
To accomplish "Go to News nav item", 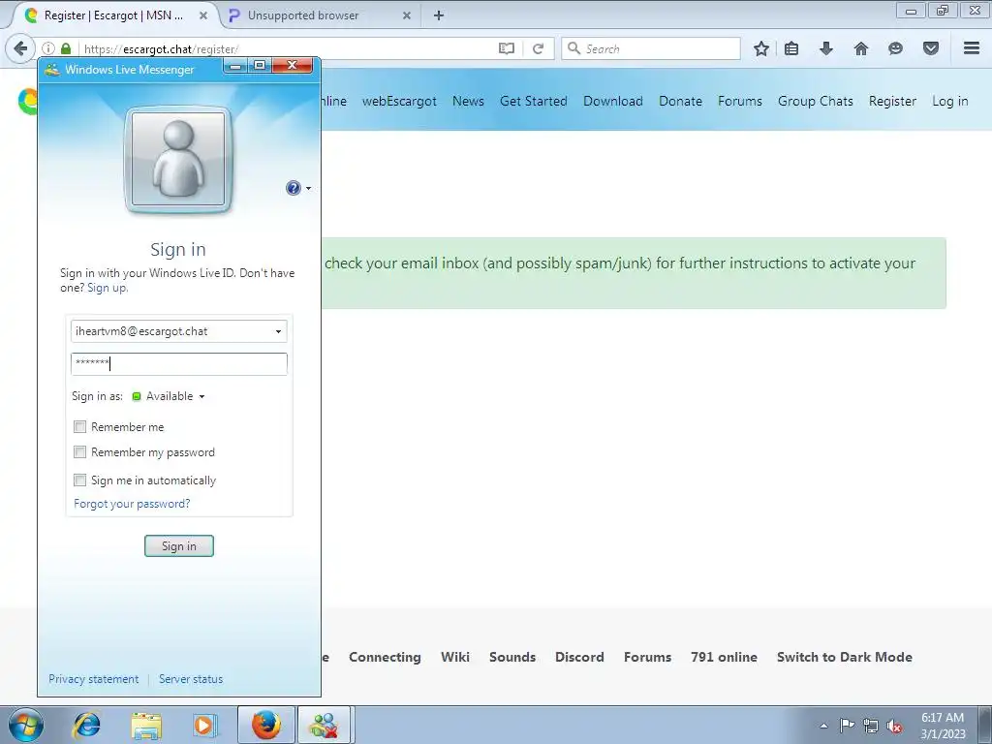I will pos(468,101).
